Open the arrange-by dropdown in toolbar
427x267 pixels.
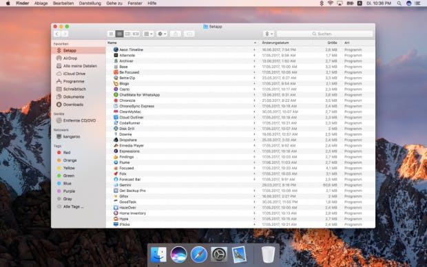(148, 34)
